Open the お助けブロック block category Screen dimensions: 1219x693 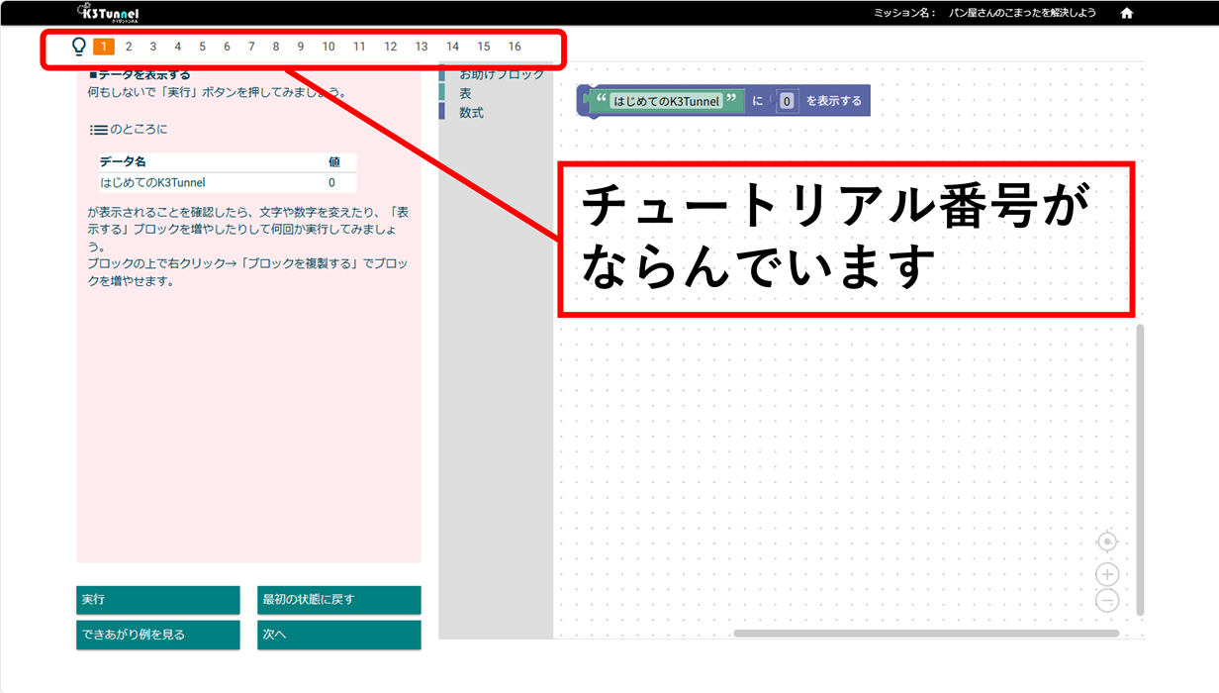[501, 74]
